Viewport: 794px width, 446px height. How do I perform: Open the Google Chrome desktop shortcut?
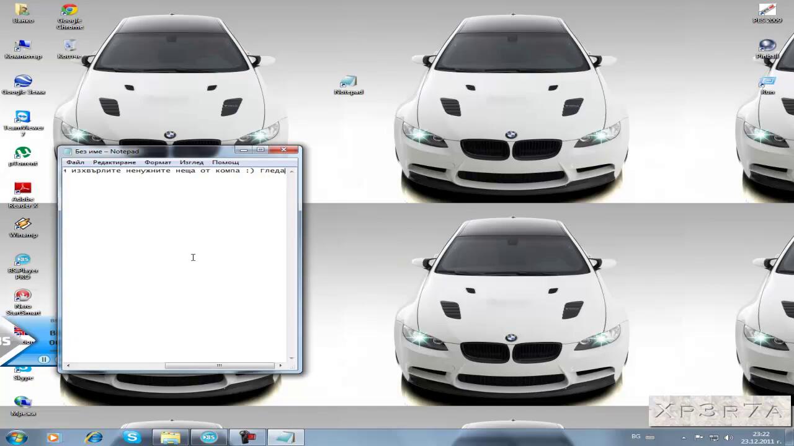(x=69, y=15)
